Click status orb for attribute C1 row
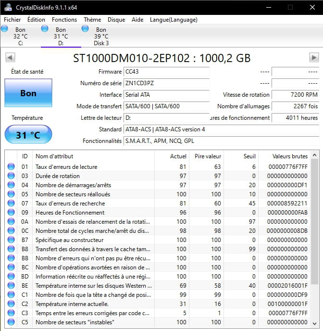Image resolution: width=323 pixels, height=331 pixels. [11, 295]
